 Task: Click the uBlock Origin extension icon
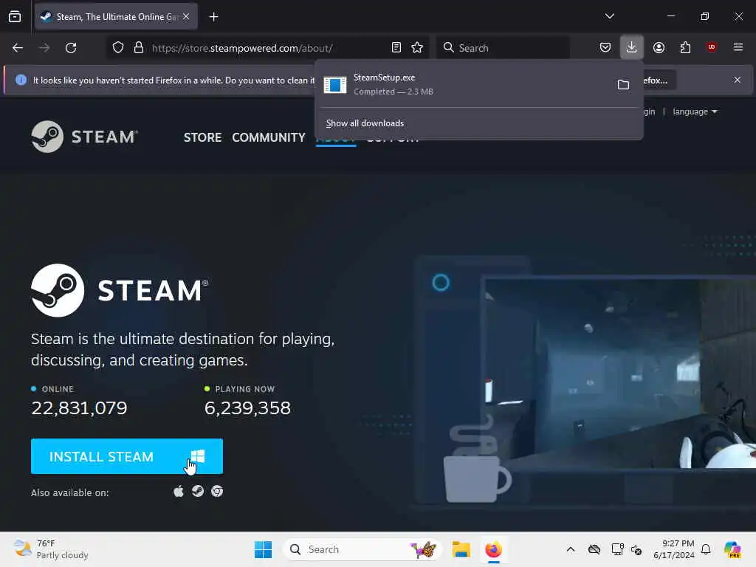click(x=711, y=47)
